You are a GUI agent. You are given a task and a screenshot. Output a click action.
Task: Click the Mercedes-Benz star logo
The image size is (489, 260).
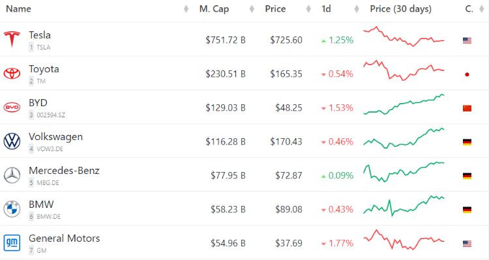point(12,175)
